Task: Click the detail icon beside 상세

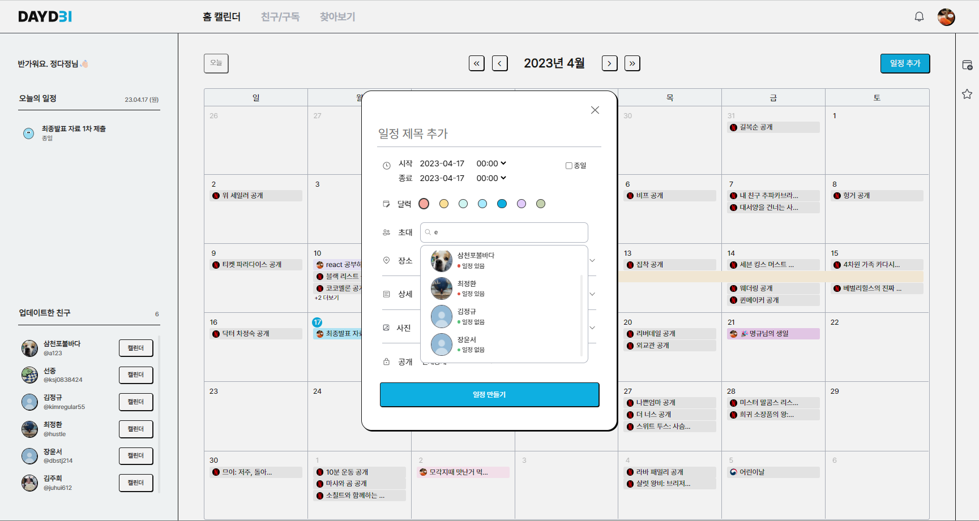Action: coord(387,294)
